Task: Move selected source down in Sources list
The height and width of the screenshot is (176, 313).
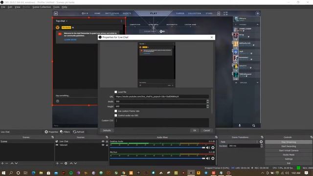Action: (x=75, y=163)
